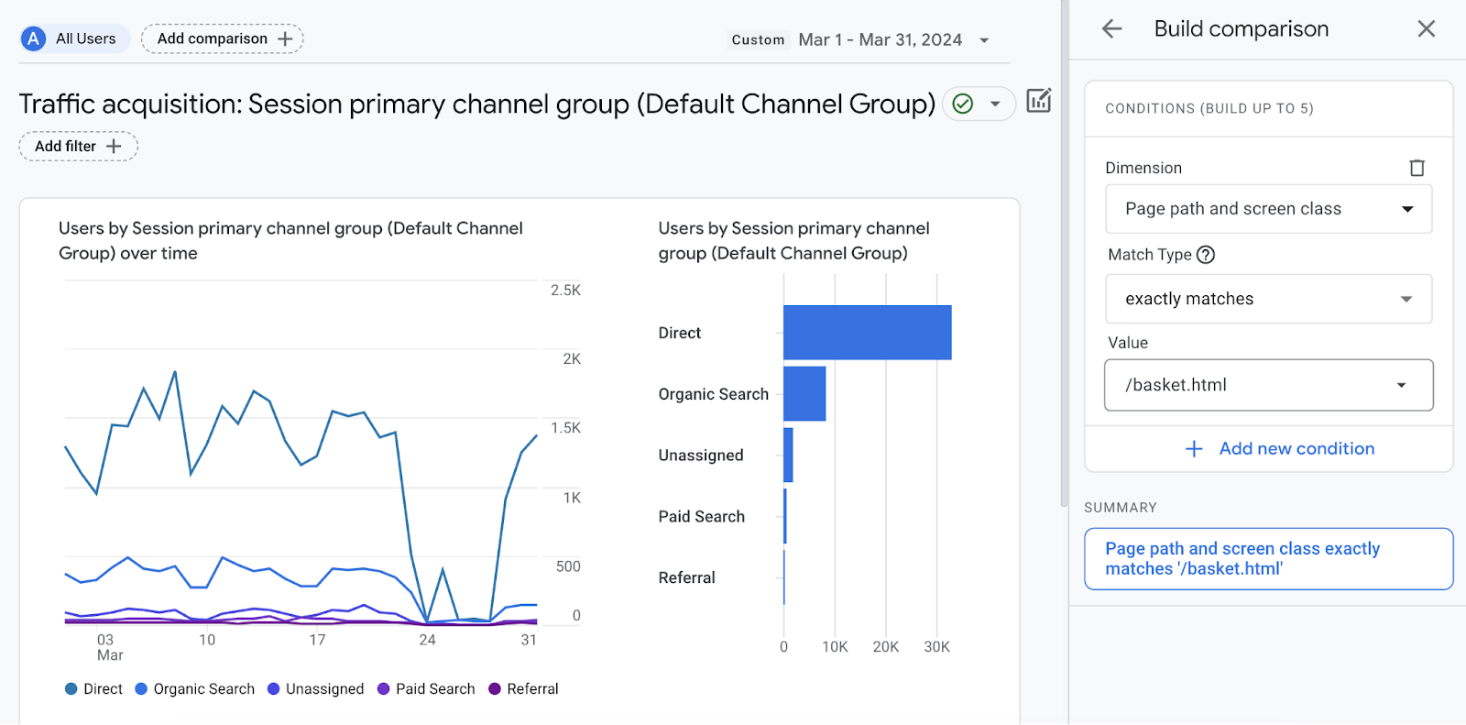Delete the dimension condition with trash icon
Image resolution: width=1466 pixels, height=725 pixels.
(x=1417, y=168)
